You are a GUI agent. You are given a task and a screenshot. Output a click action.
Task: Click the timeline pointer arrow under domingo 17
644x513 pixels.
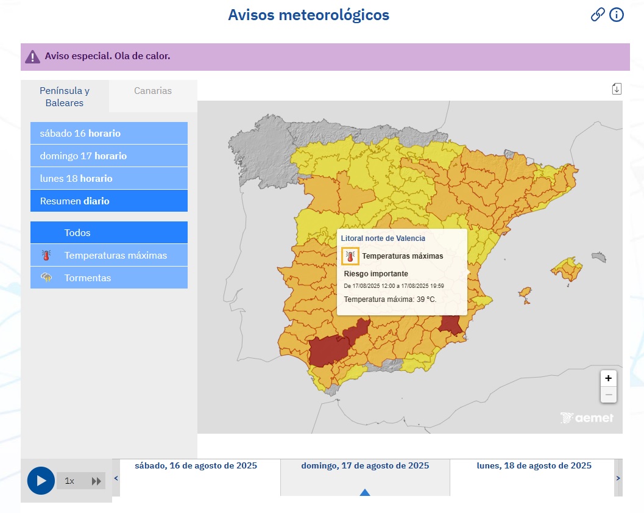coord(364,490)
